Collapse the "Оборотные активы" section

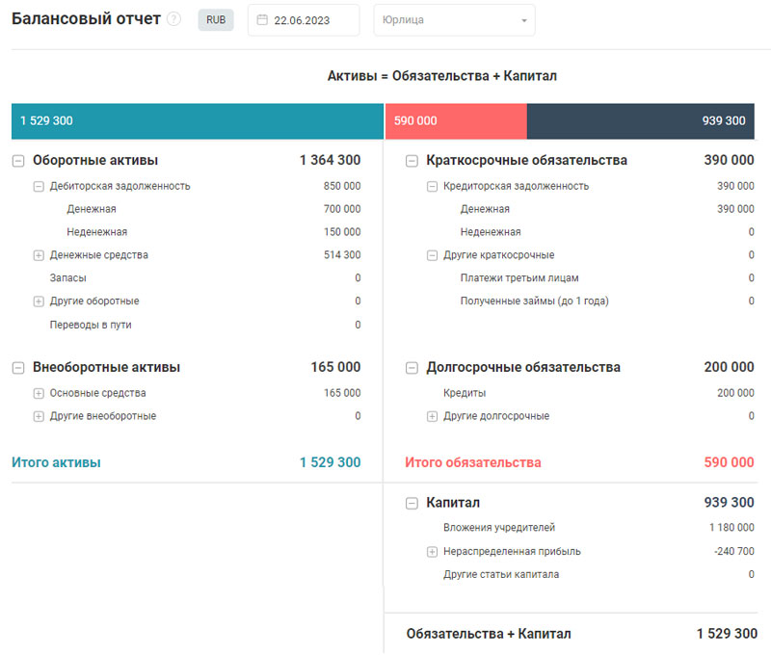click(x=18, y=160)
